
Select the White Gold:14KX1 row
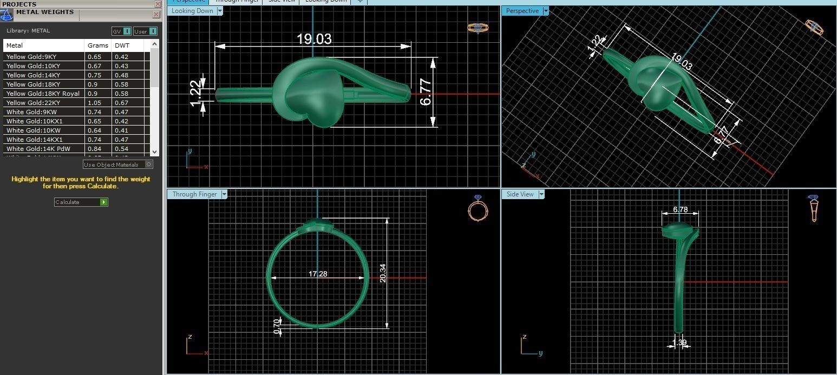pyautogui.click(x=76, y=140)
